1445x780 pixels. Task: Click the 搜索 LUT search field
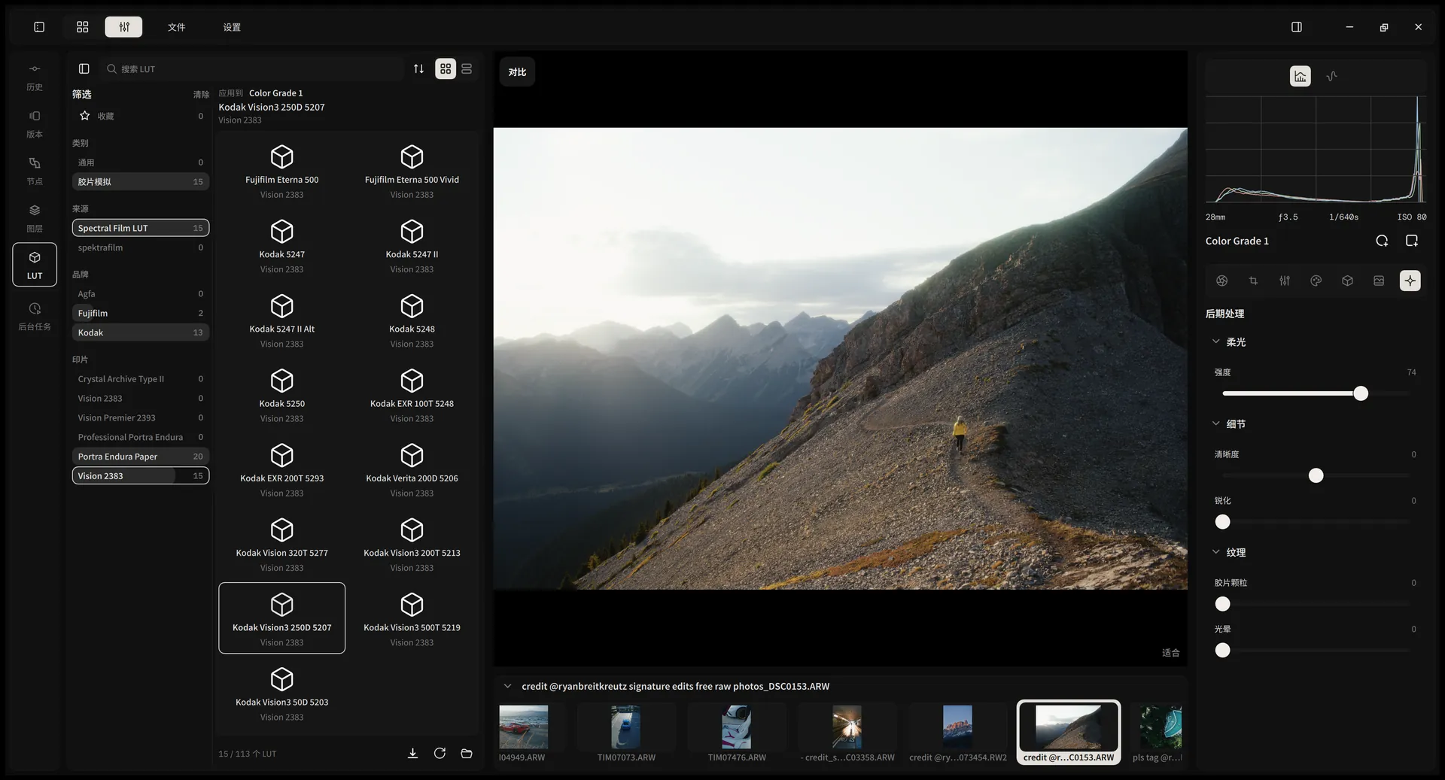coord(251,68)
